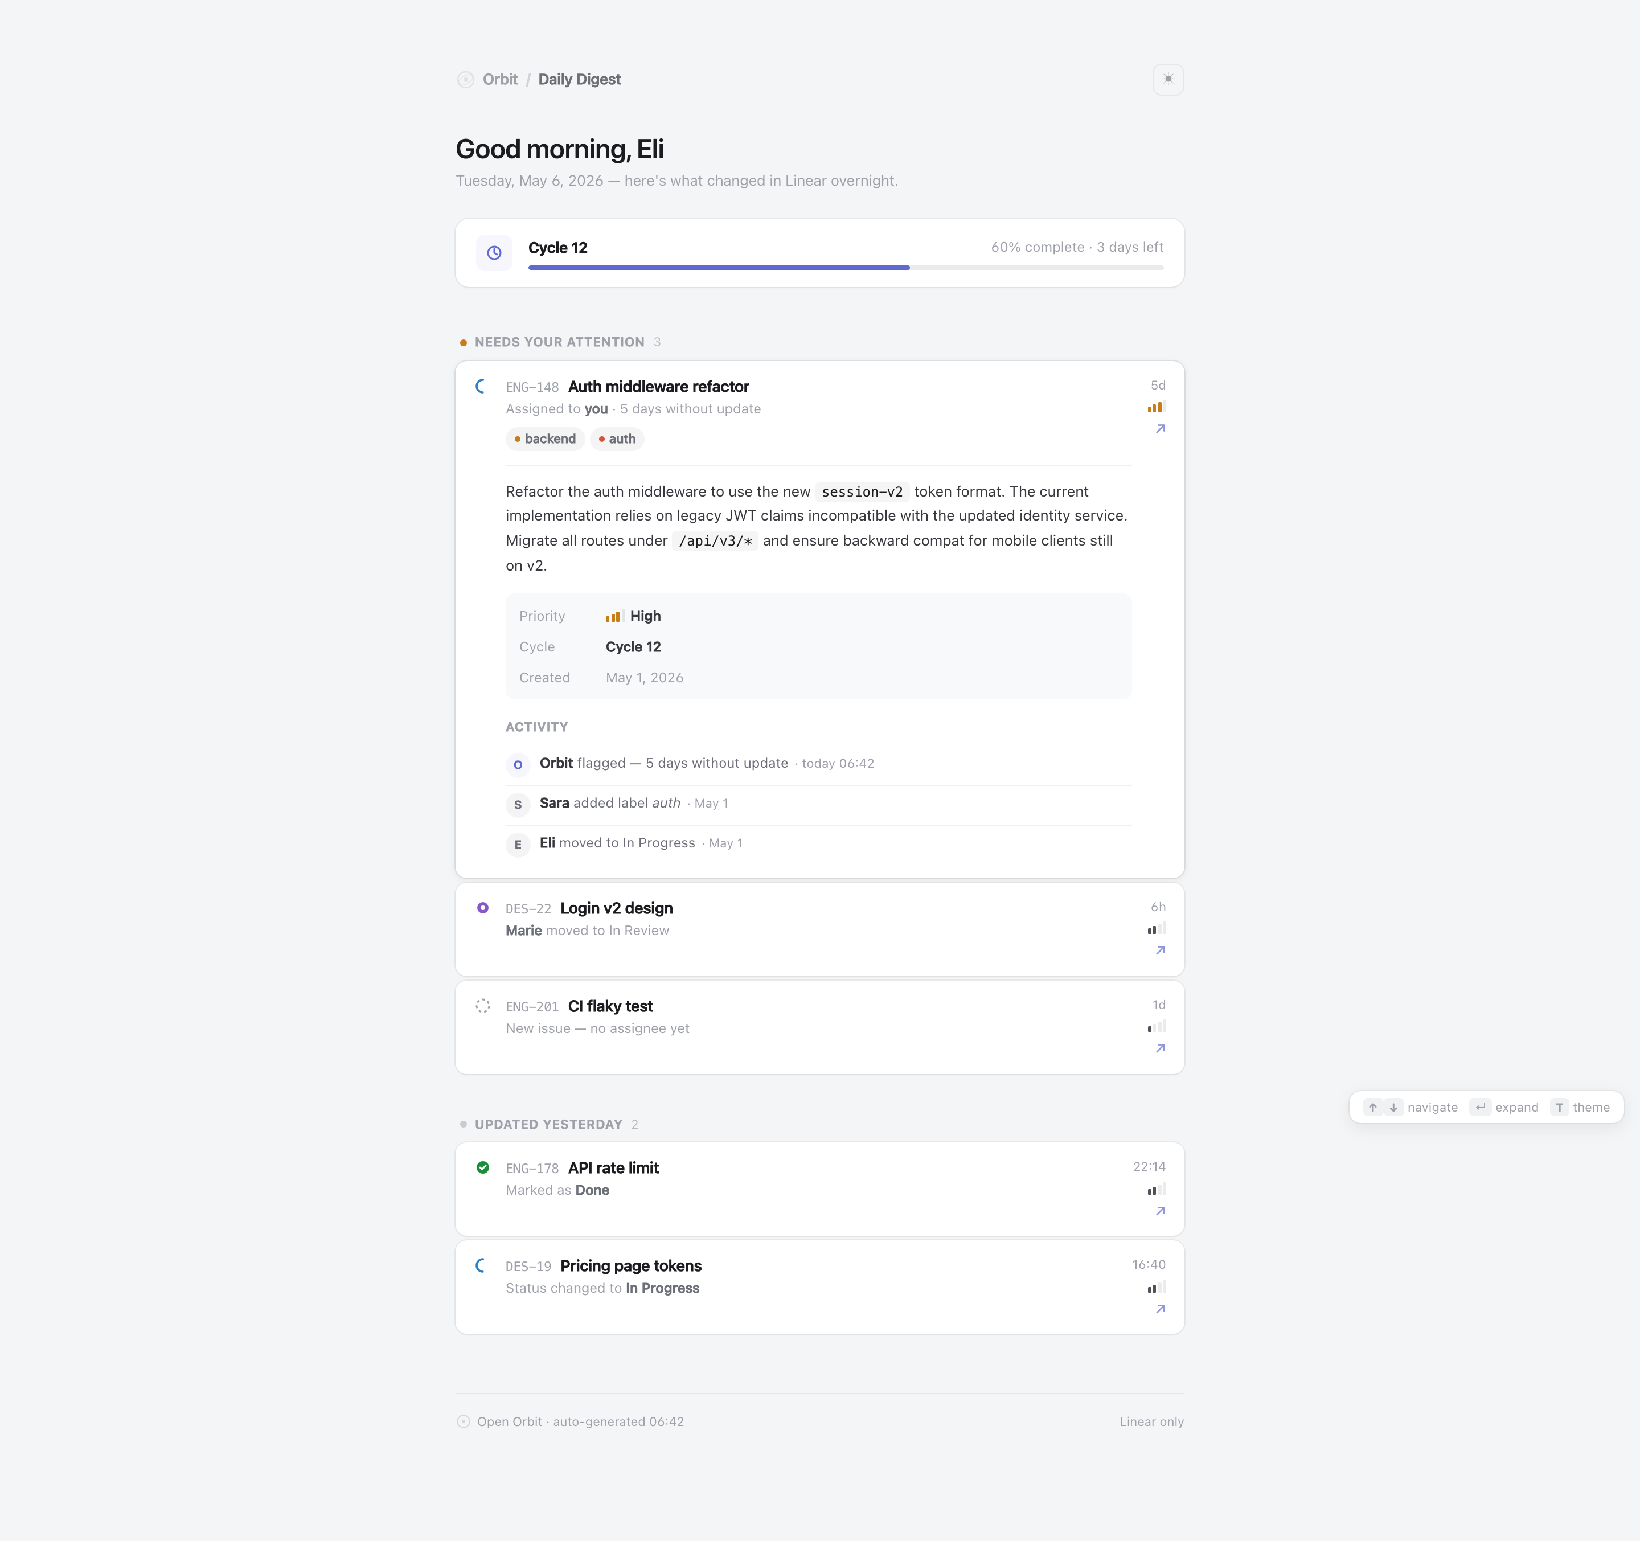The width and height of the screenshot is (1640, 1541).
Task: Click the up arrow navigate key hint
Action: [x=1373, y=1107]
